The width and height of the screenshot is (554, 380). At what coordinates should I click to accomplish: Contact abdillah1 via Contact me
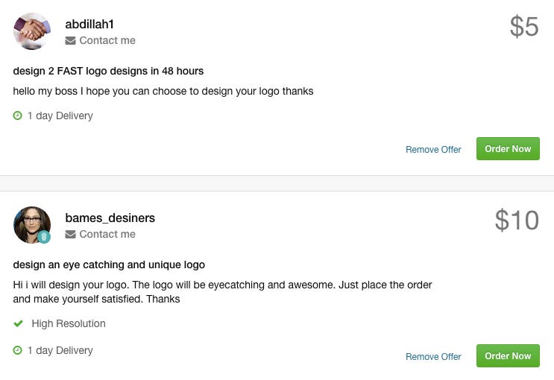tap(107, 40)
